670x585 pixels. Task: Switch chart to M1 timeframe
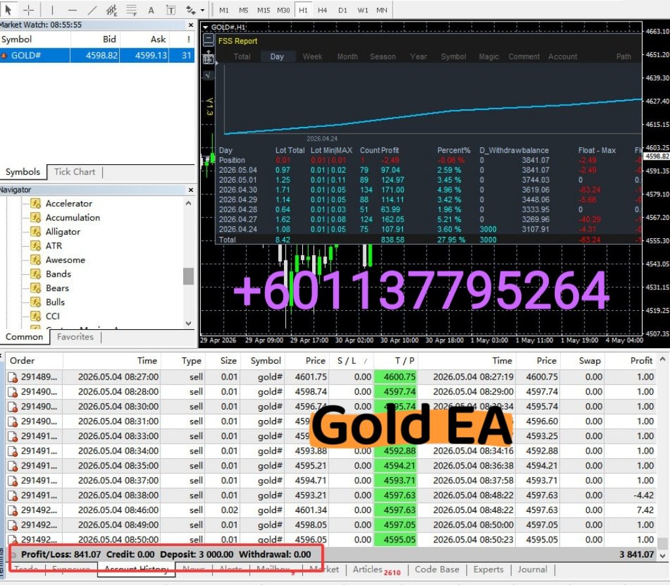pyautogui.click(x=224, y=10)
